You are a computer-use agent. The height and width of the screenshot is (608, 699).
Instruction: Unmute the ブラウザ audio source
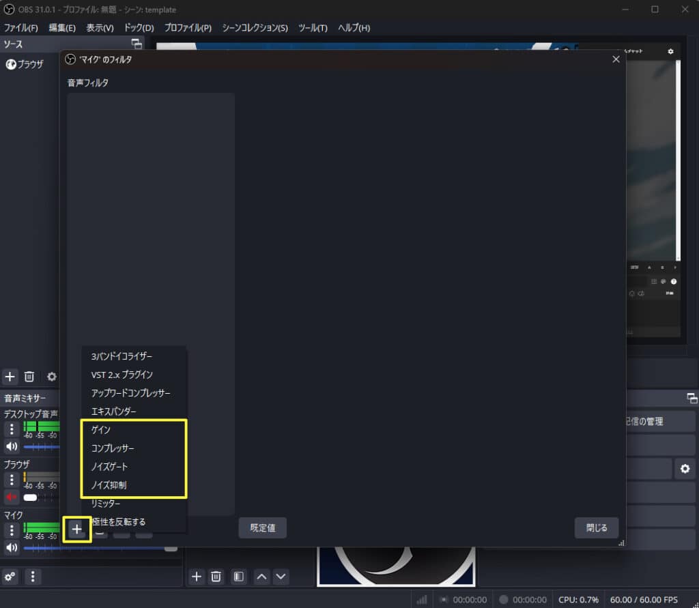pos(12,497)
